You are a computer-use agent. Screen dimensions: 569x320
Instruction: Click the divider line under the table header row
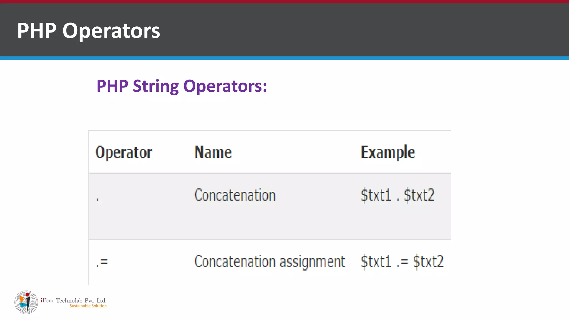(269, 173)
